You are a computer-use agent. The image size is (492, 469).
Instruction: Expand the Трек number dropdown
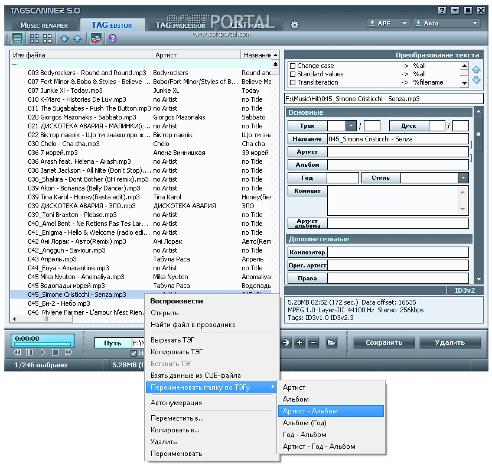(x=351, y=126)
